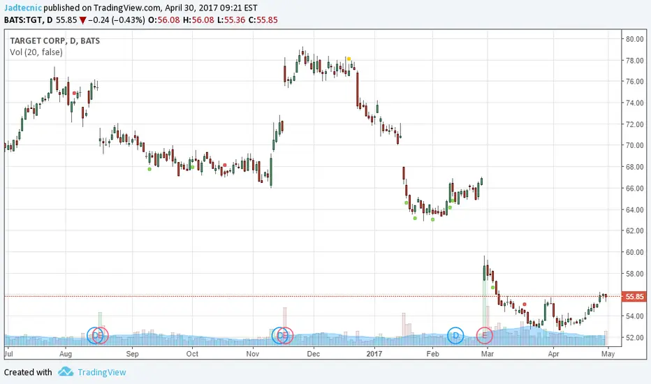The height and width of the screenshot is (384, 651).
Task: Click the Vol (20, false) indicator label
Action: point(36,52)
